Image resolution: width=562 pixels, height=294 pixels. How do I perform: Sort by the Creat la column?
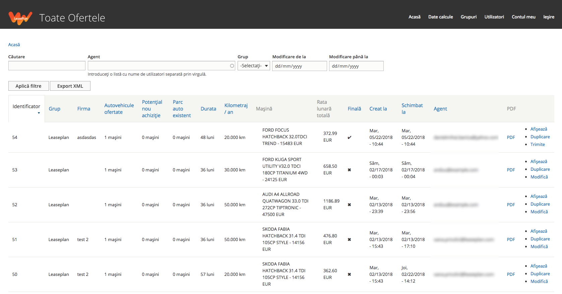[378, 109]
